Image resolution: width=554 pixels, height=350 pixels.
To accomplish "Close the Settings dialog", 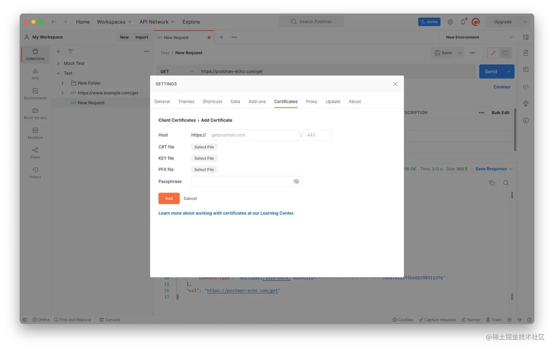I will (395, 84).
